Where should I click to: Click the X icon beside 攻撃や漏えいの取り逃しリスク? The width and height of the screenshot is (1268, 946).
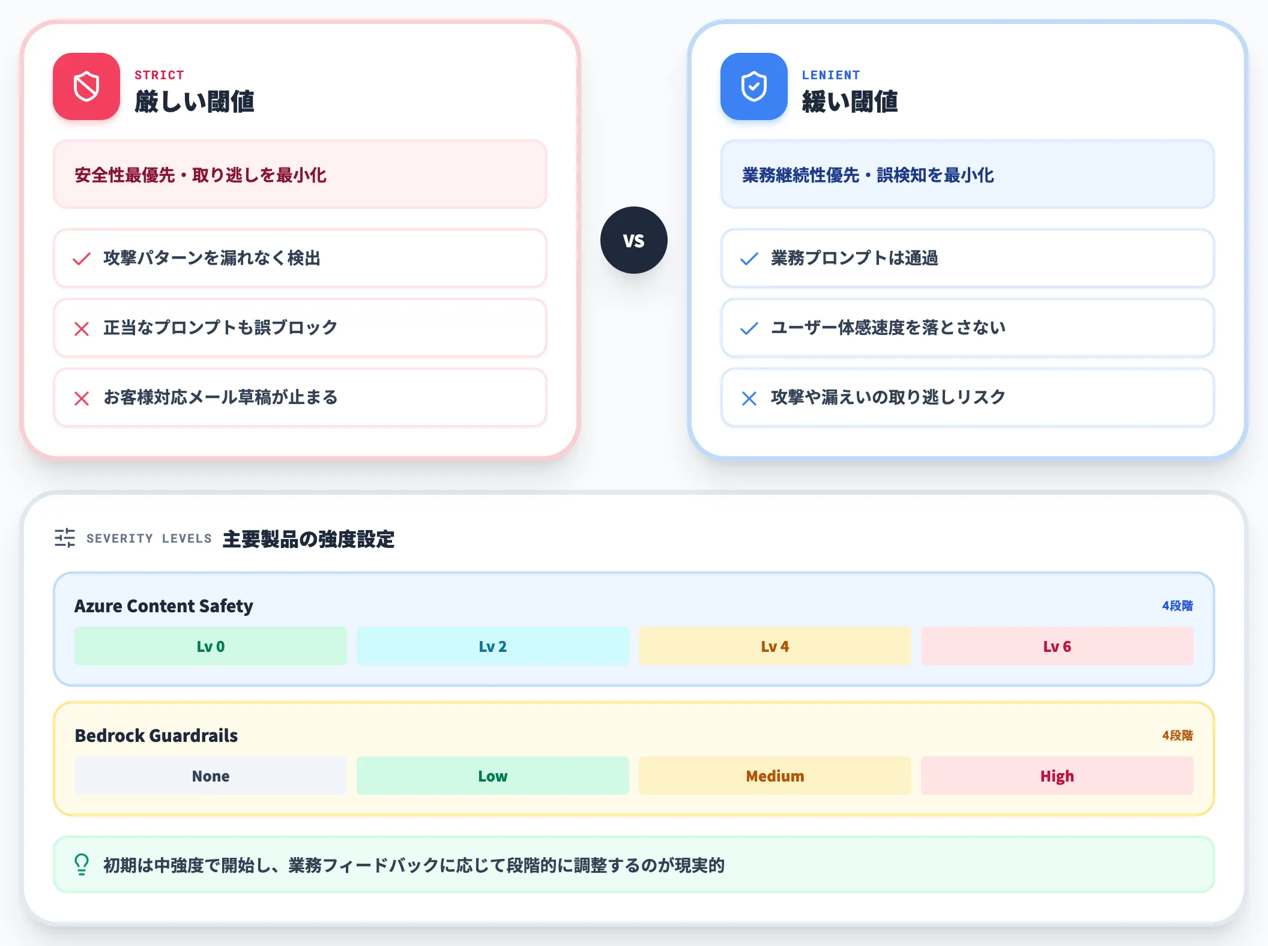(x=749, y=398)
